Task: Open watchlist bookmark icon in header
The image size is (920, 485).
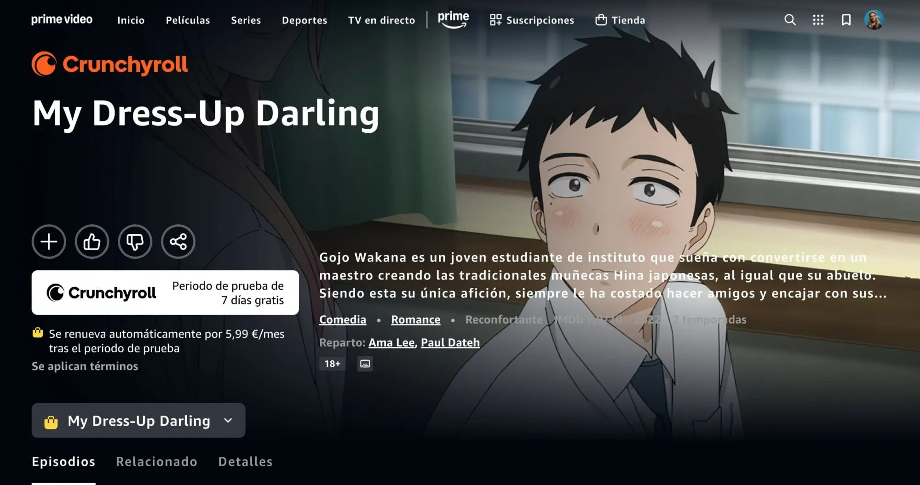Action: (846, 20)
